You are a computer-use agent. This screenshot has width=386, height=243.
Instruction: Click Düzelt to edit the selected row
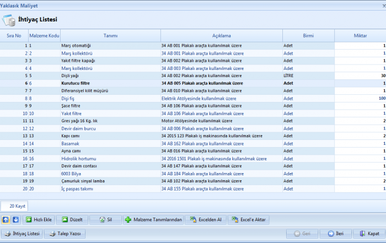71,219
